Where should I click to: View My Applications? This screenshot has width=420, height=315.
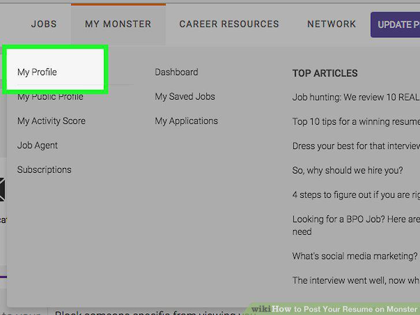(x=186, y=121)
